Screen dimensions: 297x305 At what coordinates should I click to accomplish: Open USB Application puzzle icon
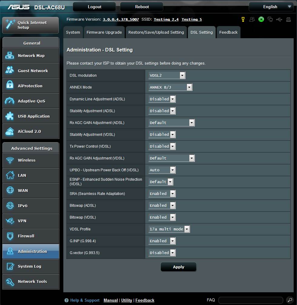pyautogui.click(x=9, y=116)
